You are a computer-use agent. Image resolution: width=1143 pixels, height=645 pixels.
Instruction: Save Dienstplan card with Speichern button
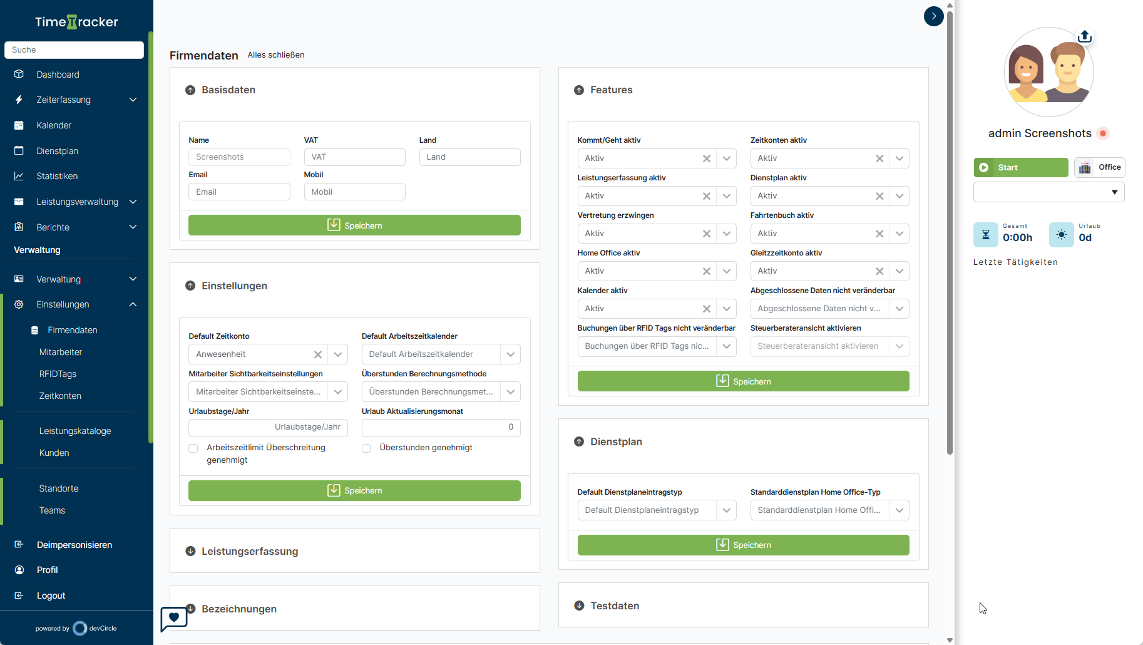(743, 545)
